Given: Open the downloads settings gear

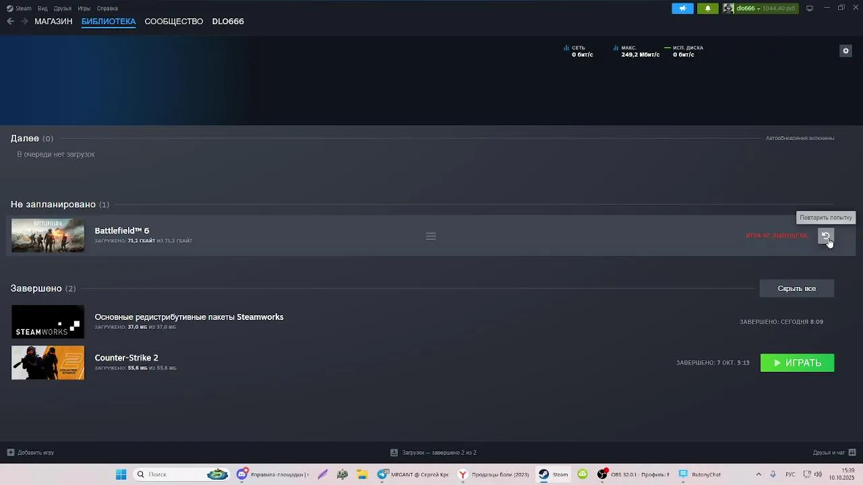Looking at the screenshot, I should pyautogui.click(x=845, y=51).
